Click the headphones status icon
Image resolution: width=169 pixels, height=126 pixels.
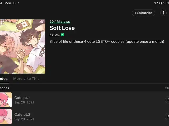click(161, 3)
